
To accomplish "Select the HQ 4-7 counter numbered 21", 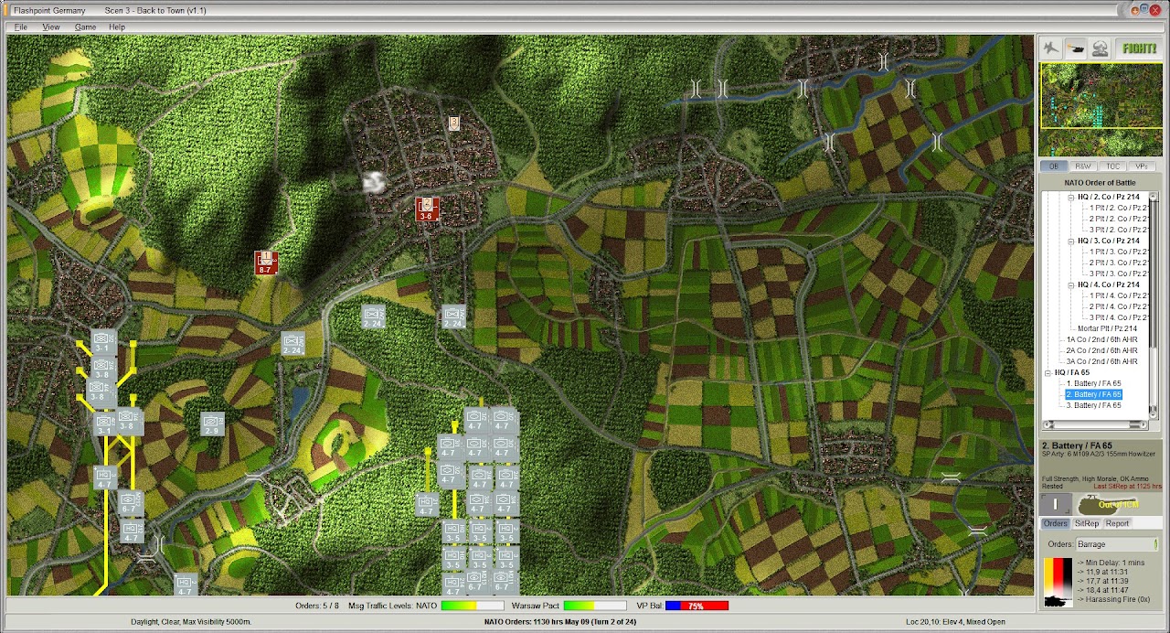I will pos(427,504).
